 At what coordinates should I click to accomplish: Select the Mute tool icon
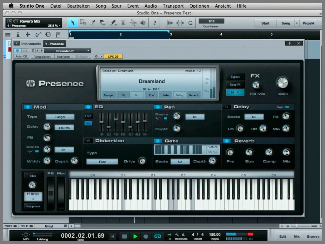coord(123,22)
